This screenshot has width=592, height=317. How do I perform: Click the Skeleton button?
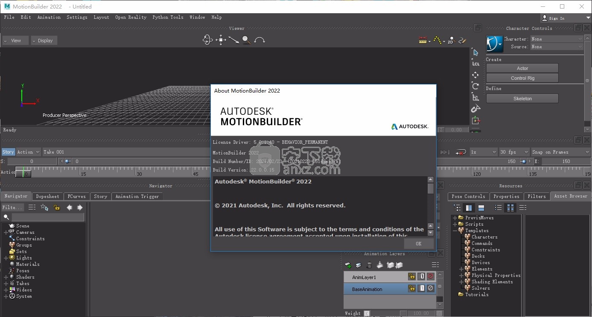click(522, 99)
